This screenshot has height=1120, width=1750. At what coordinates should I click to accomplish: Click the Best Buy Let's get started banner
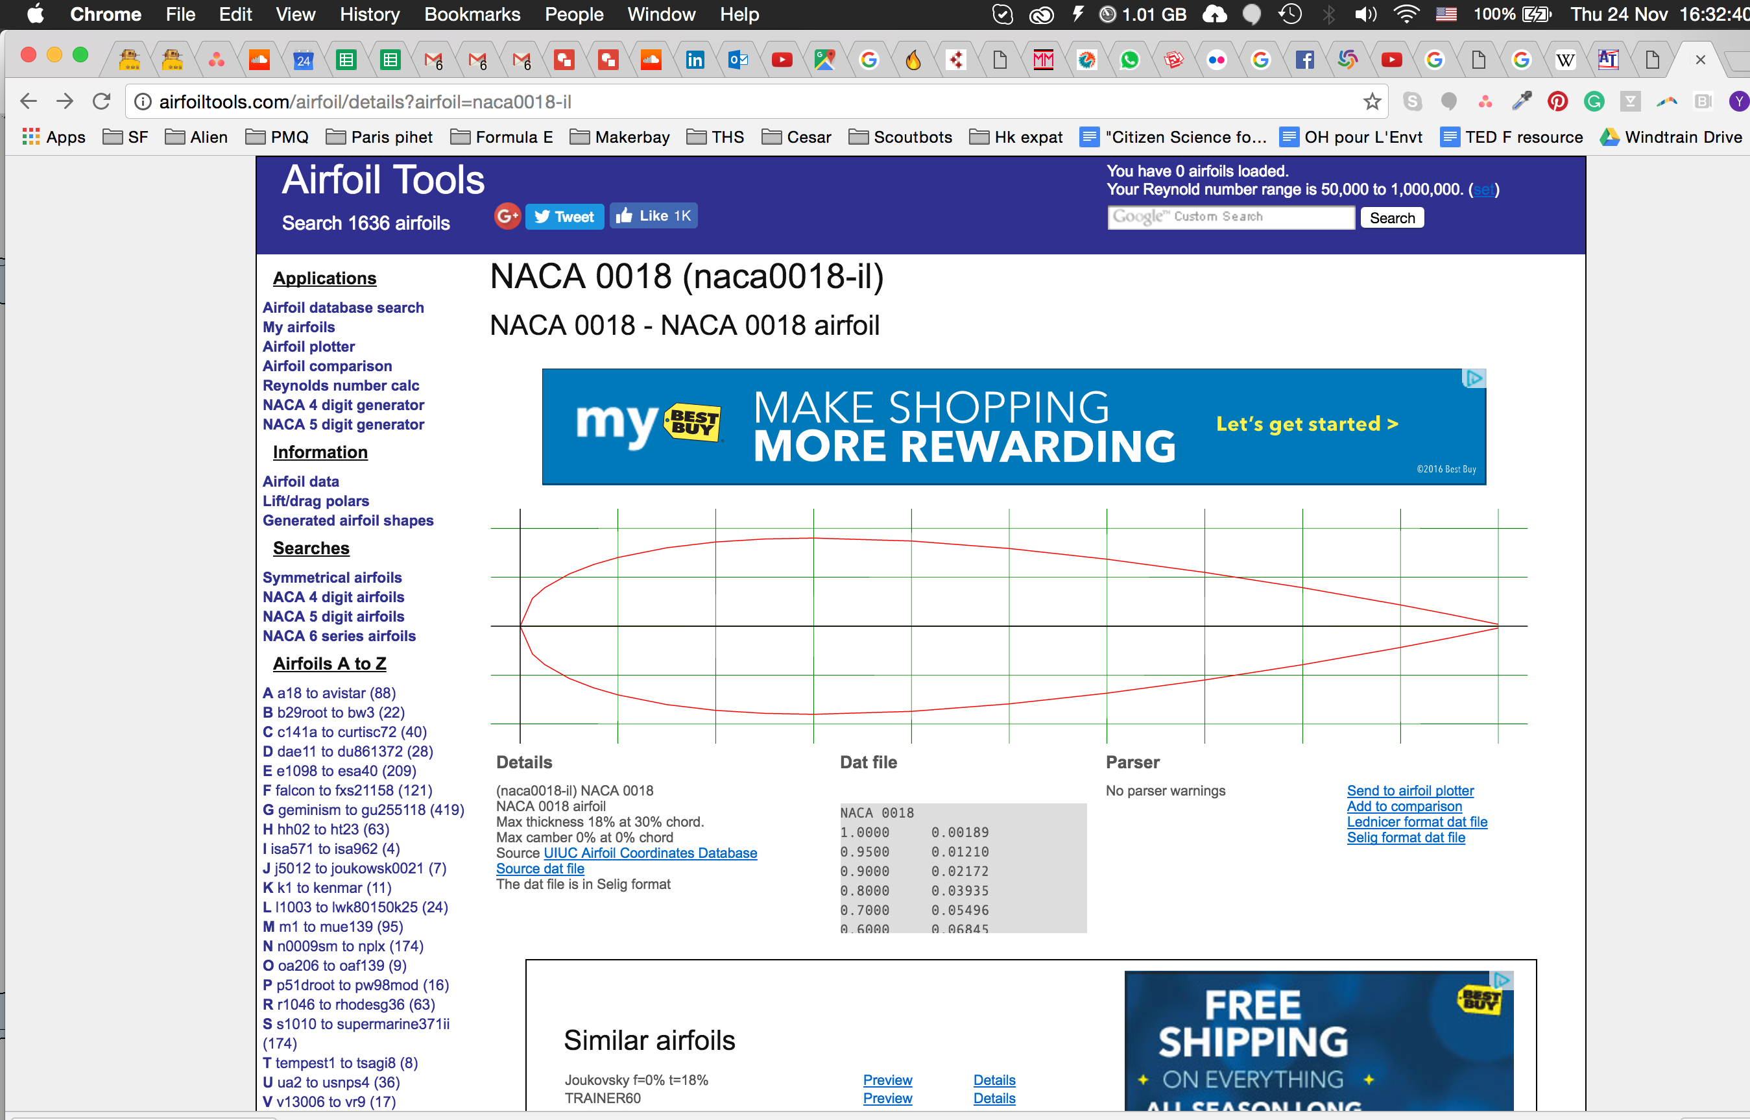1307,424
